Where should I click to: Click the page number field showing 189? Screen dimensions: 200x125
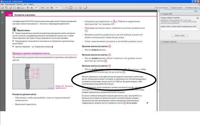click(36, 8)
